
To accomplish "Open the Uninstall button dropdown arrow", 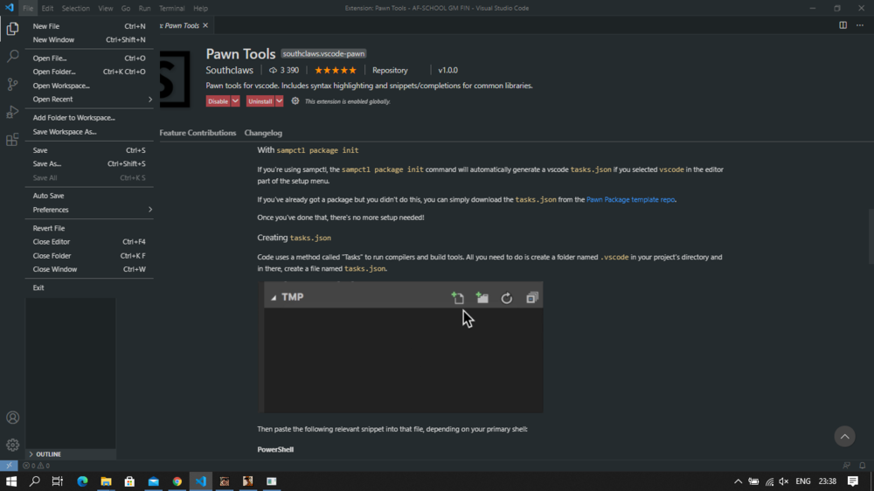I will tap(280, 100).
